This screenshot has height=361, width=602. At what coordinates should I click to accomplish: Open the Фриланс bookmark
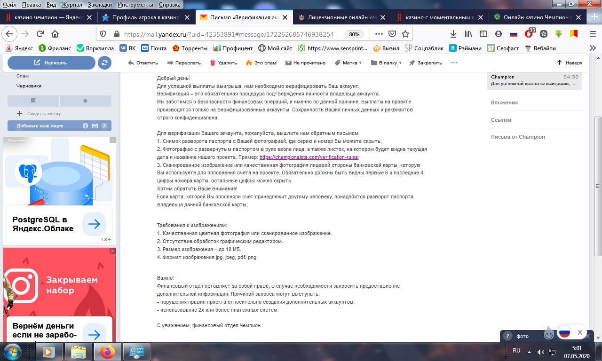point(55,48)
